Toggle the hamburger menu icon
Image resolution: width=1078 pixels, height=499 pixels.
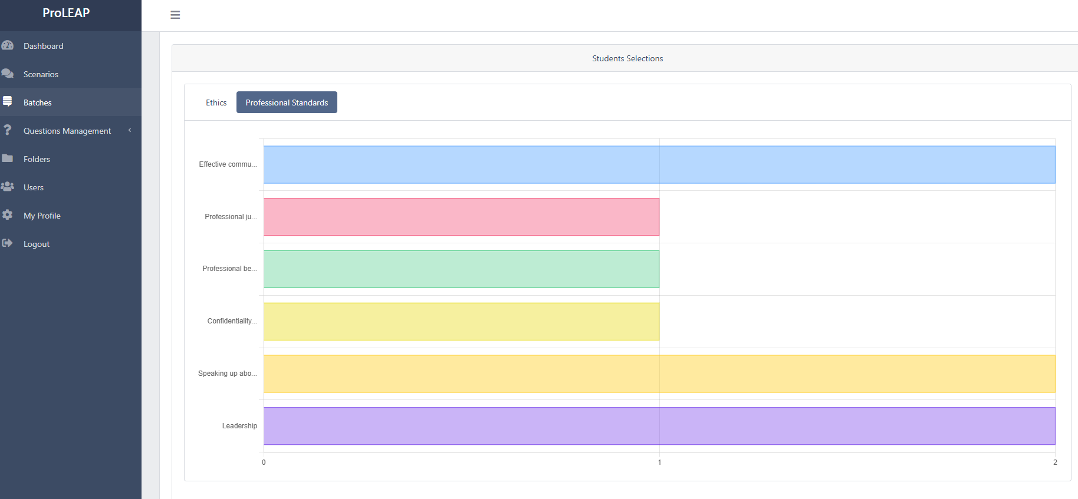coord(175,15)
